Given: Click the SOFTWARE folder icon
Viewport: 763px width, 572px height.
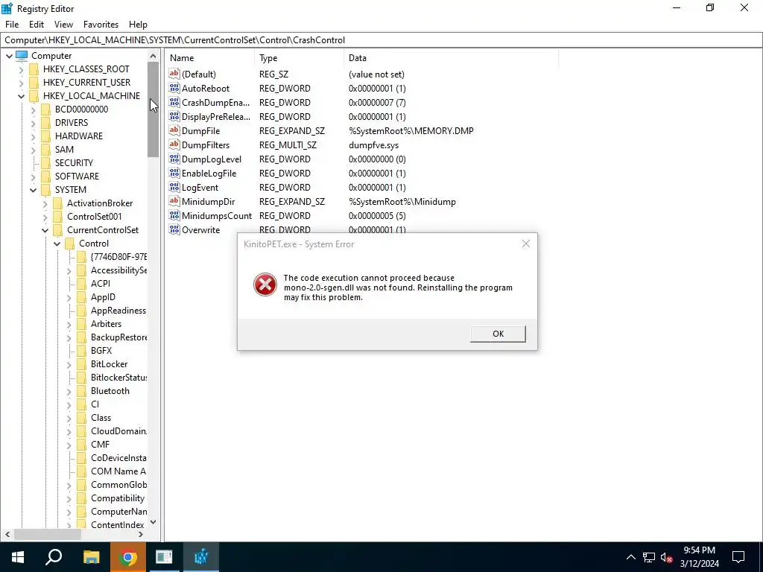Looking at the screenshot, I should (x=45, y=176).
